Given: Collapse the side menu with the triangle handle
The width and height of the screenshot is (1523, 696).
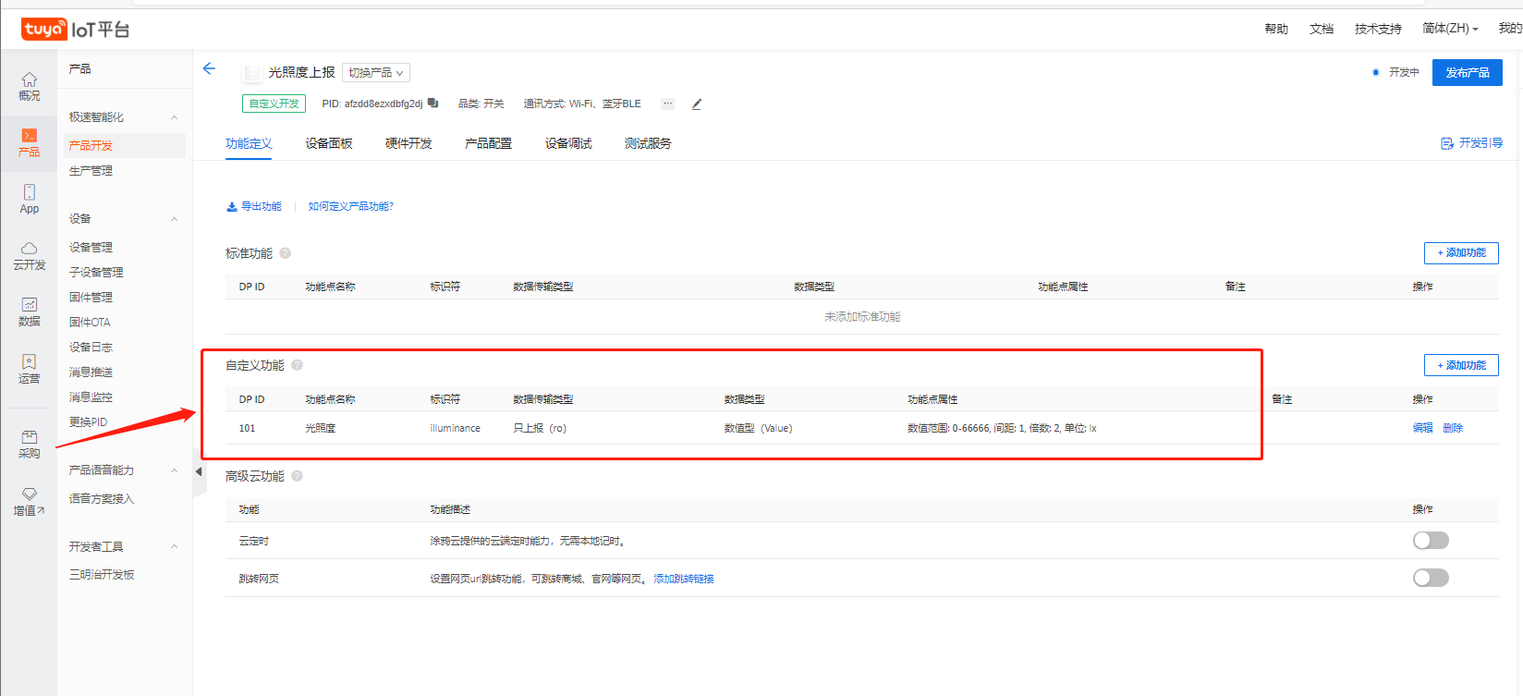Looking at the screenshot, I should tap(199, 471).
